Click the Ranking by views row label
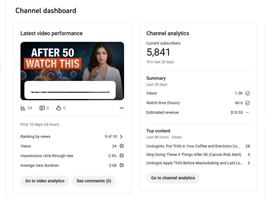 pos(36,137)
